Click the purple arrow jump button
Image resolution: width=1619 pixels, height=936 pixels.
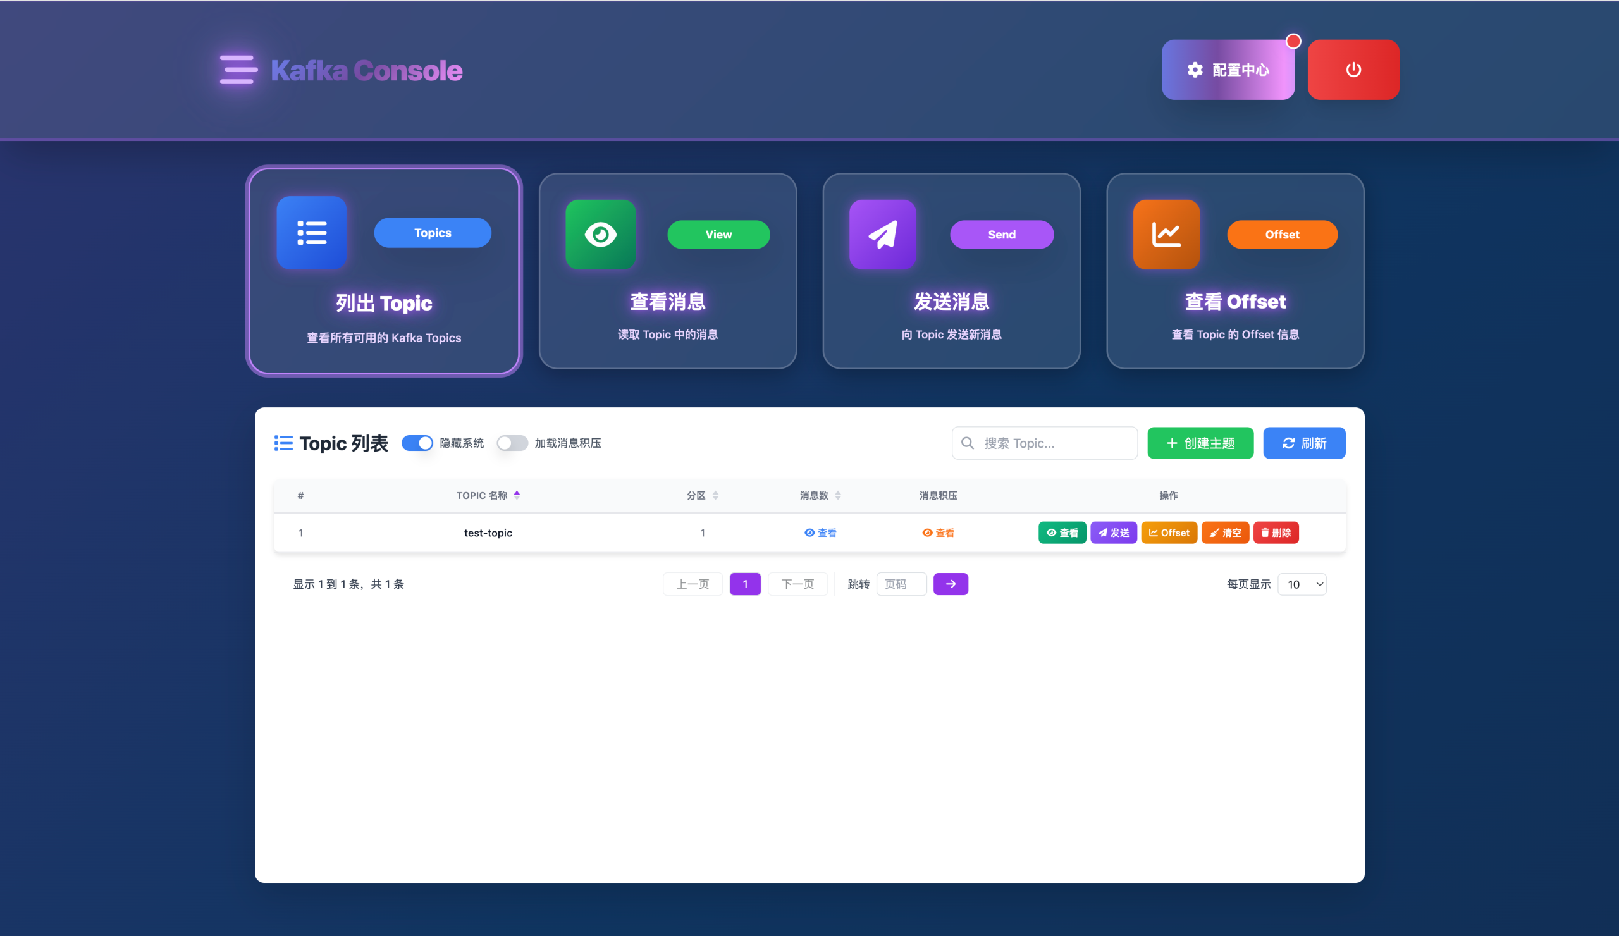click(x=951, y=584)
